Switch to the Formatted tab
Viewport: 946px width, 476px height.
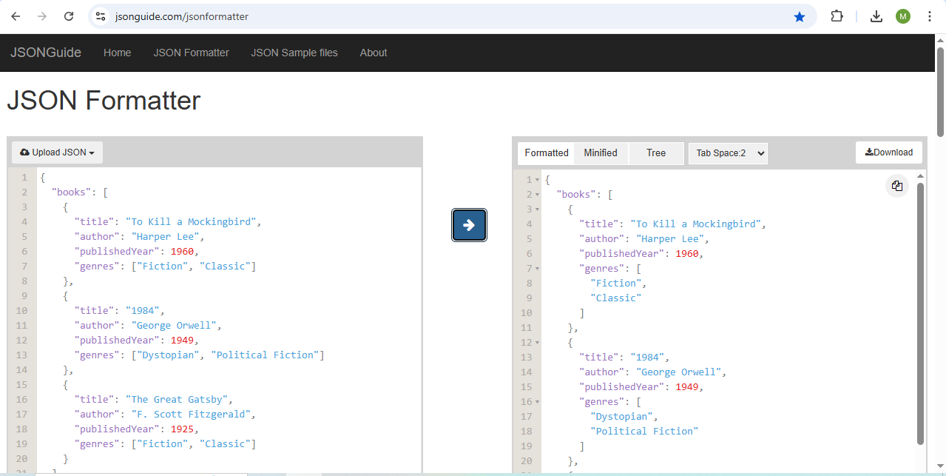pos(547,153)
